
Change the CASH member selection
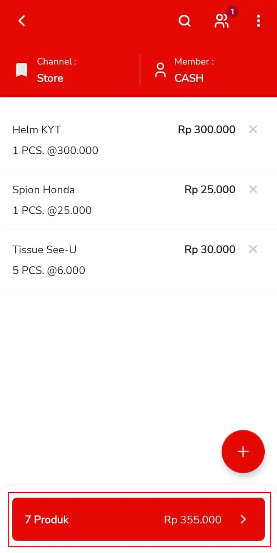(189, 78)
